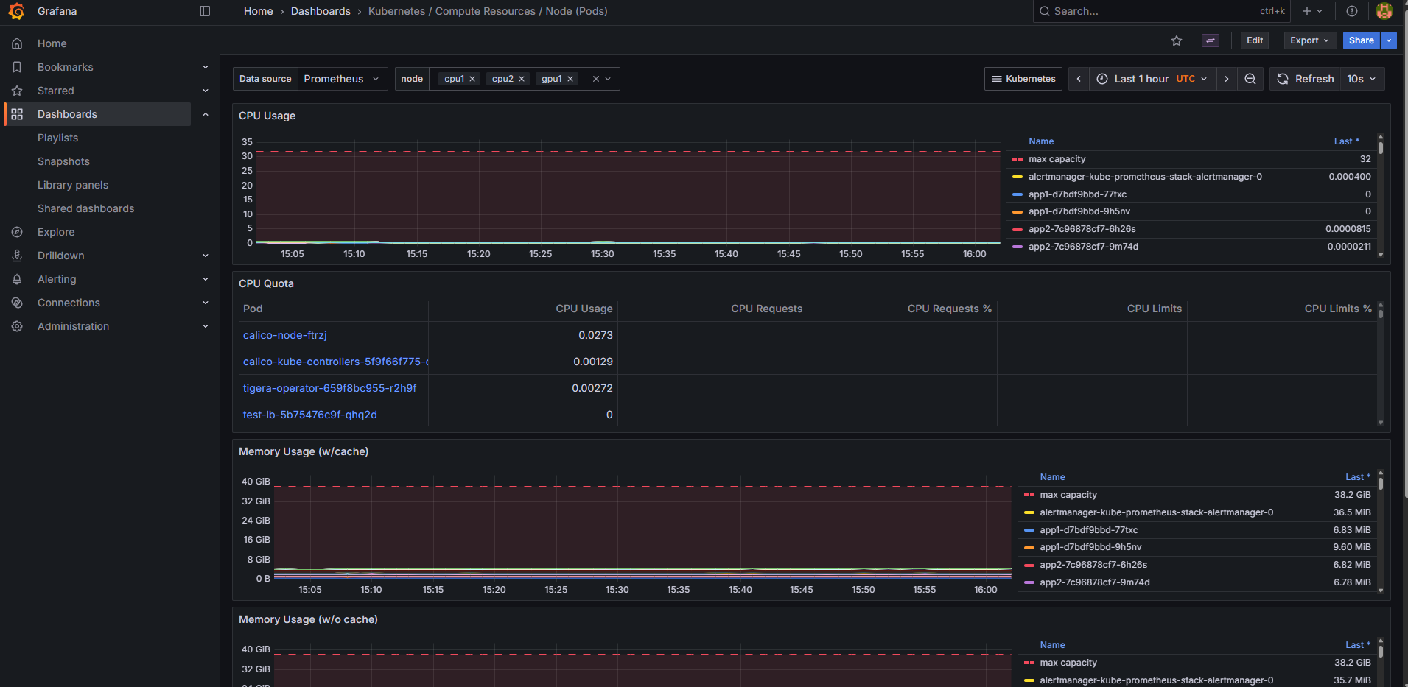
Task: Shift time range forward
Action: 1227,79
